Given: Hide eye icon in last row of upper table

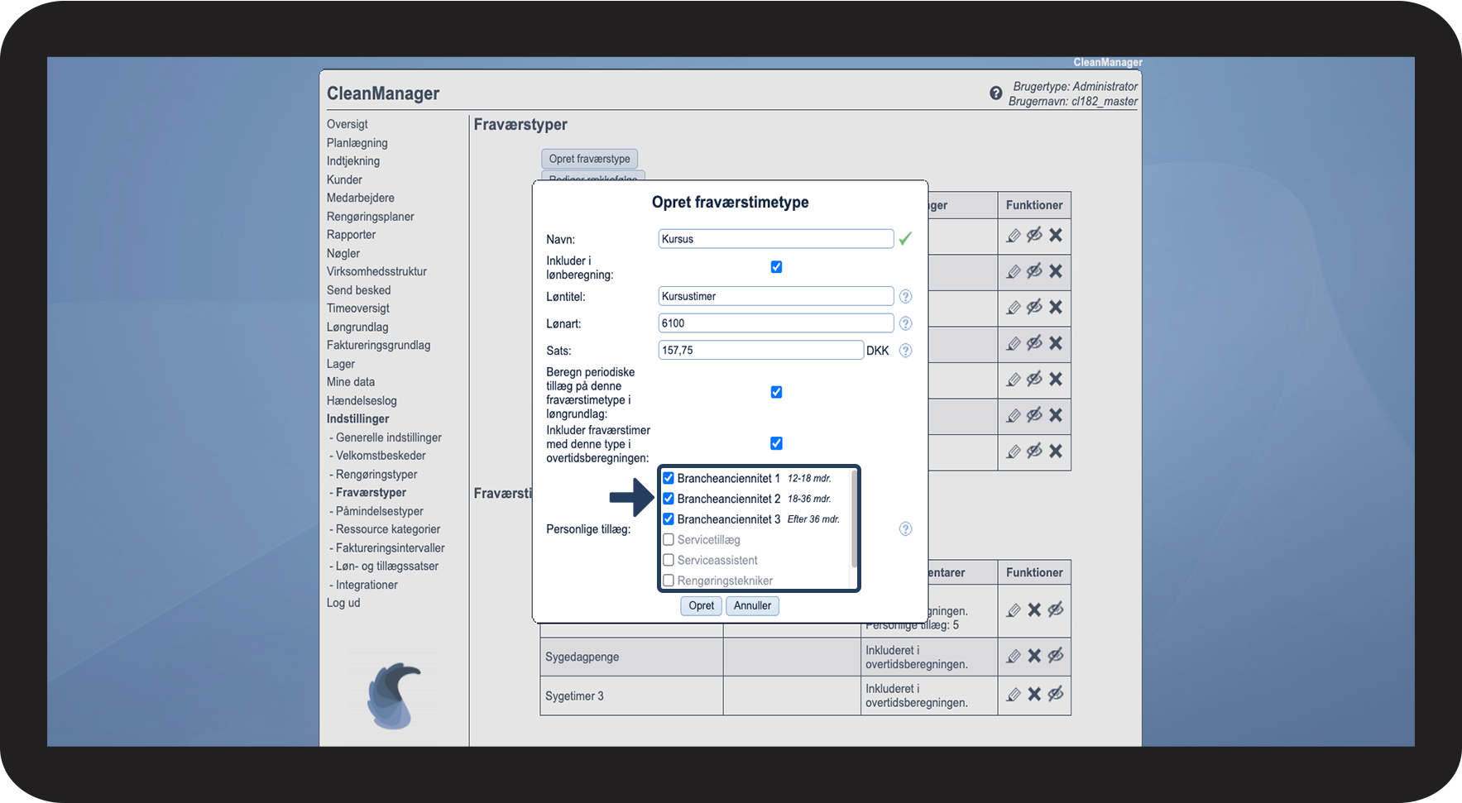Looking at the screenshot, I should pos(1034,452).
